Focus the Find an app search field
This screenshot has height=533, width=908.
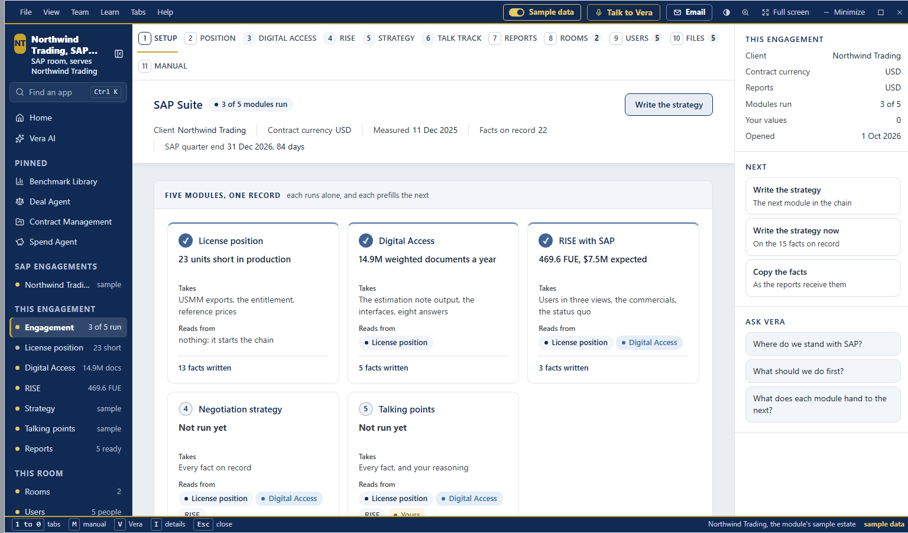(x=69, y=92)
